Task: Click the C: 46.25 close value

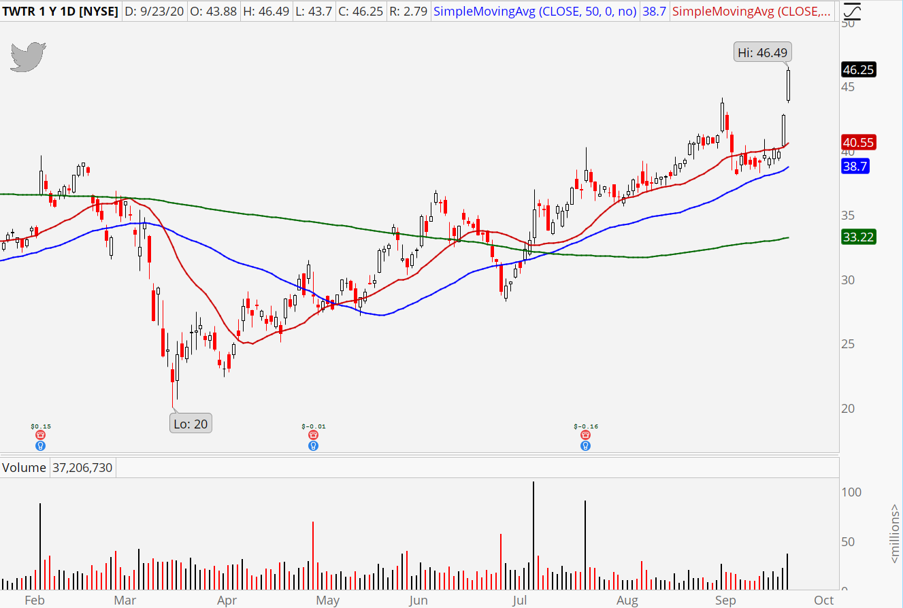Action: click(363, 11)
